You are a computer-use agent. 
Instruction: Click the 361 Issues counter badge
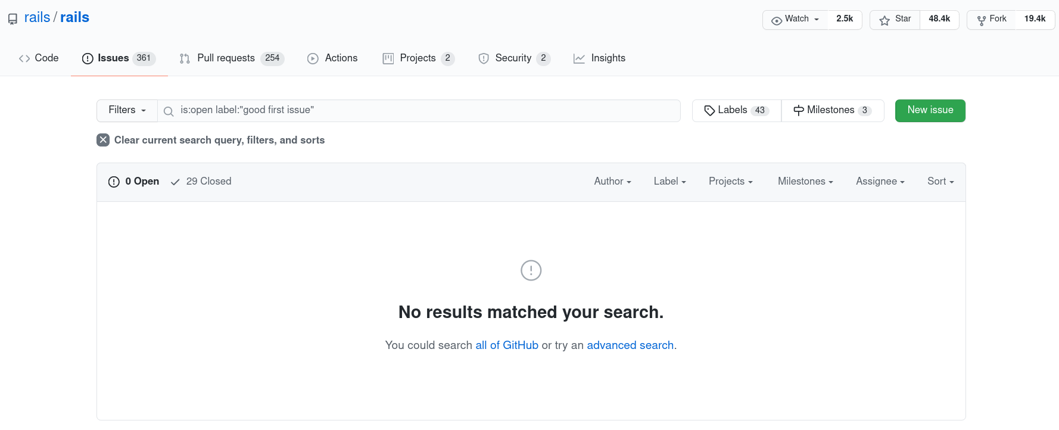[144, 58]
